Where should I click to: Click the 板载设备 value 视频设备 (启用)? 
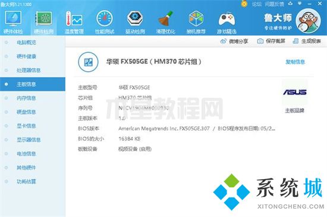(135, 149)
